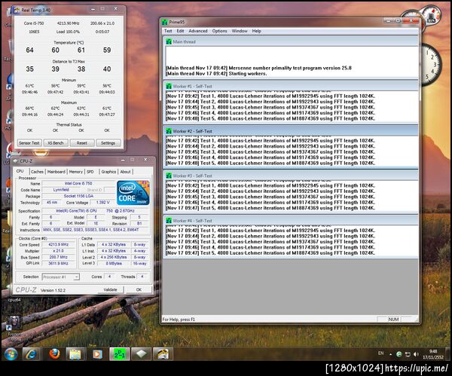Click the QPI Link value 3611.9 MHz
452x376 pixels.
(x=59, y=263)
